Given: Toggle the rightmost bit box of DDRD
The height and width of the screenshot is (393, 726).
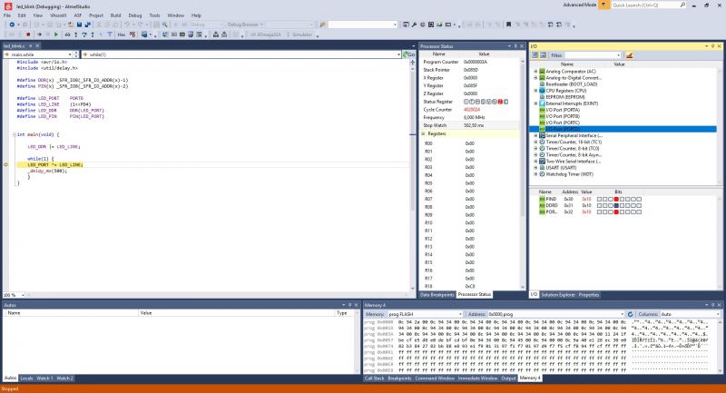Looking at the screenshot, I should tap(639, 205).
